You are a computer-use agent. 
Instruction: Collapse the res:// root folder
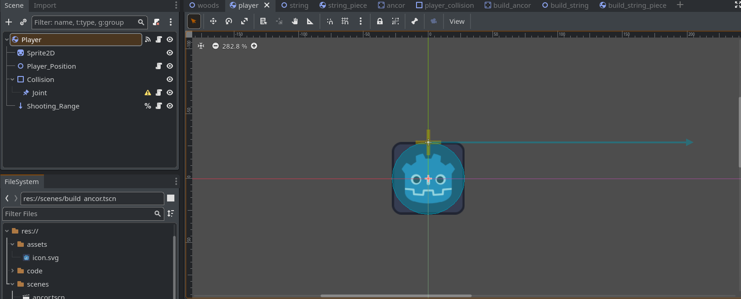click(7, 231)
